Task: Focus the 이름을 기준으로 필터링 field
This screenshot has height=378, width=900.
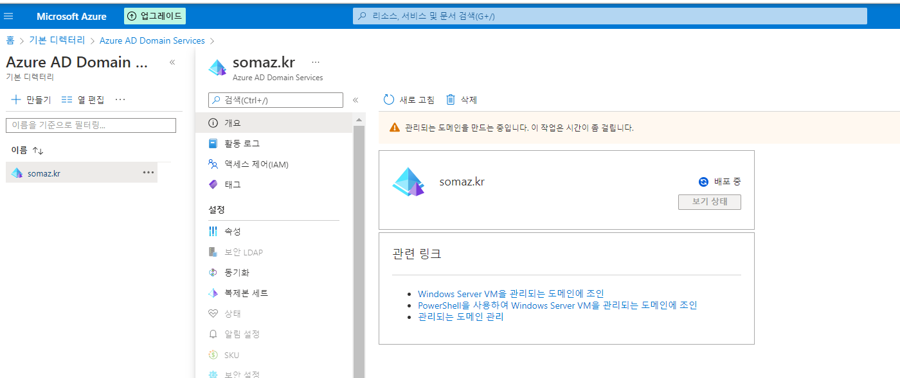Action: click(x=91, y=125)
